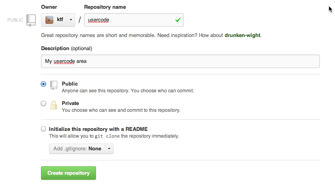Click into the Repository name field
The height and width of the screenshot is (185, 335).
pyautogui.click(x=134, y=20)
